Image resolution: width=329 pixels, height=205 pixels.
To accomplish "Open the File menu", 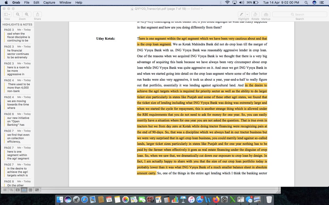I will (x=27, y=2).
